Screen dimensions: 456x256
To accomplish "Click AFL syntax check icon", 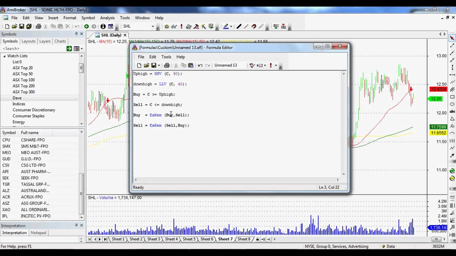I will (x=252, y=65).
